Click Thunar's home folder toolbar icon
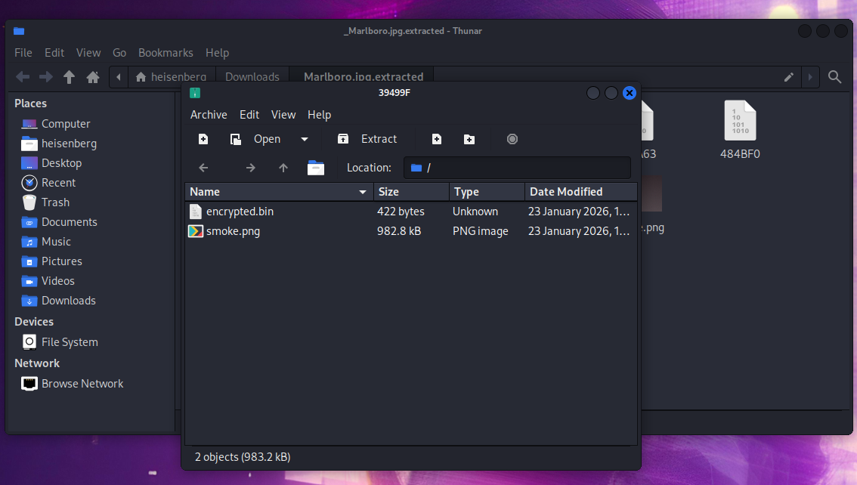This screenshot has width=857, height=485. tap(93, 77)
